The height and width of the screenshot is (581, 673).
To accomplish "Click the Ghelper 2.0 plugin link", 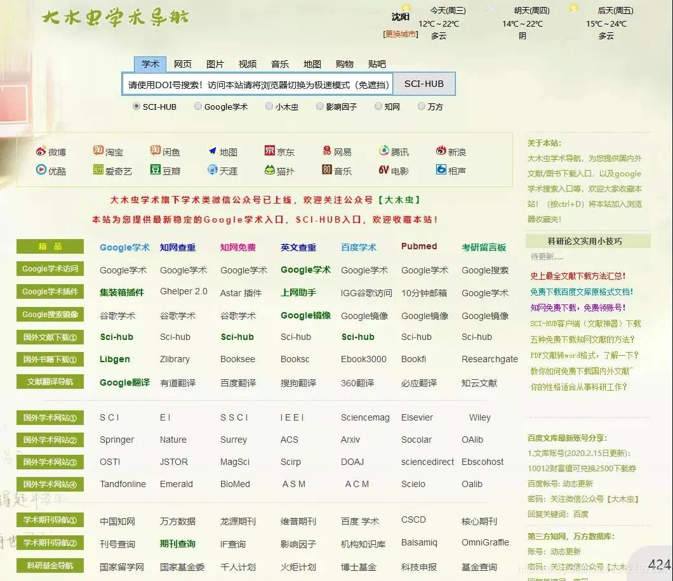I will coord(183,291).
